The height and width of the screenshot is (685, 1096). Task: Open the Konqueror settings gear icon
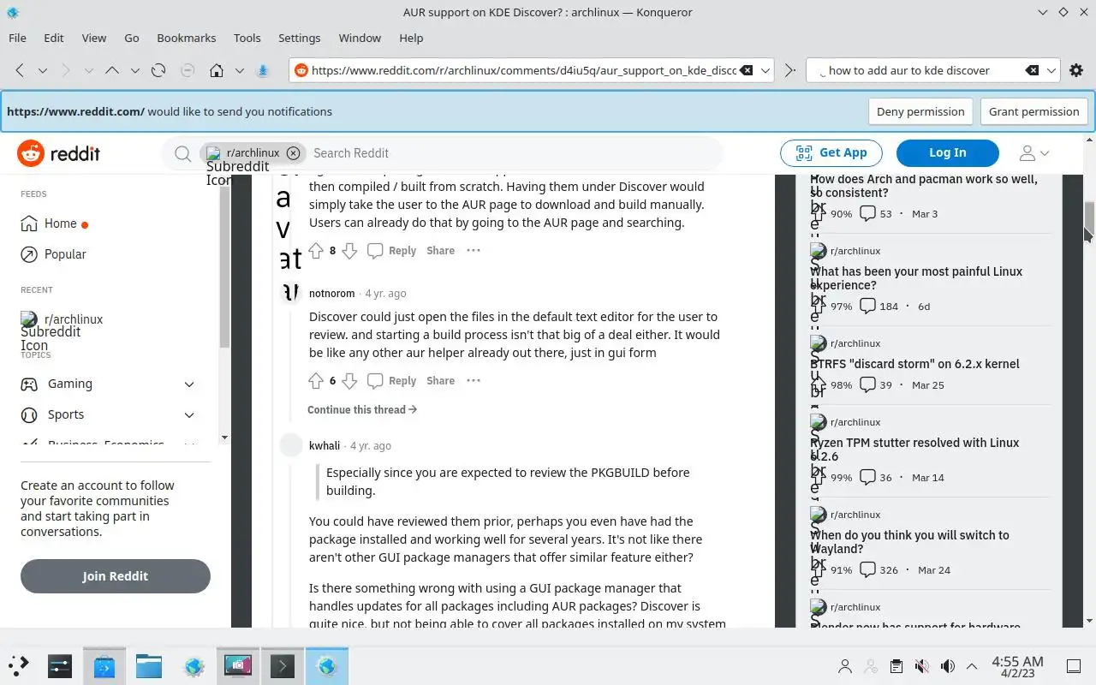click(1076, 70)
